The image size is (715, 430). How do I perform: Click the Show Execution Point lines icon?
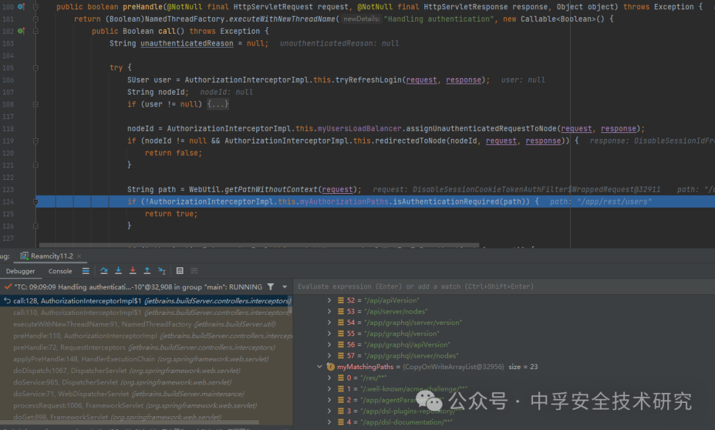[85, 271]
